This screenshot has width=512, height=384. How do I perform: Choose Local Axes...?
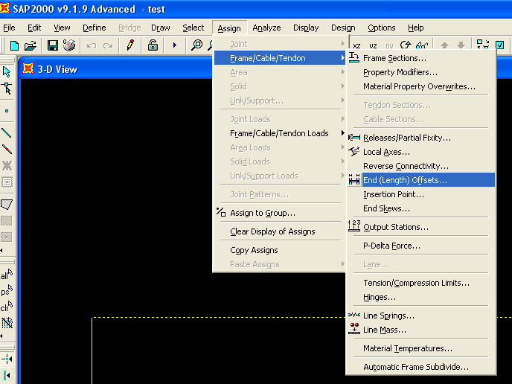coord(421,152)
